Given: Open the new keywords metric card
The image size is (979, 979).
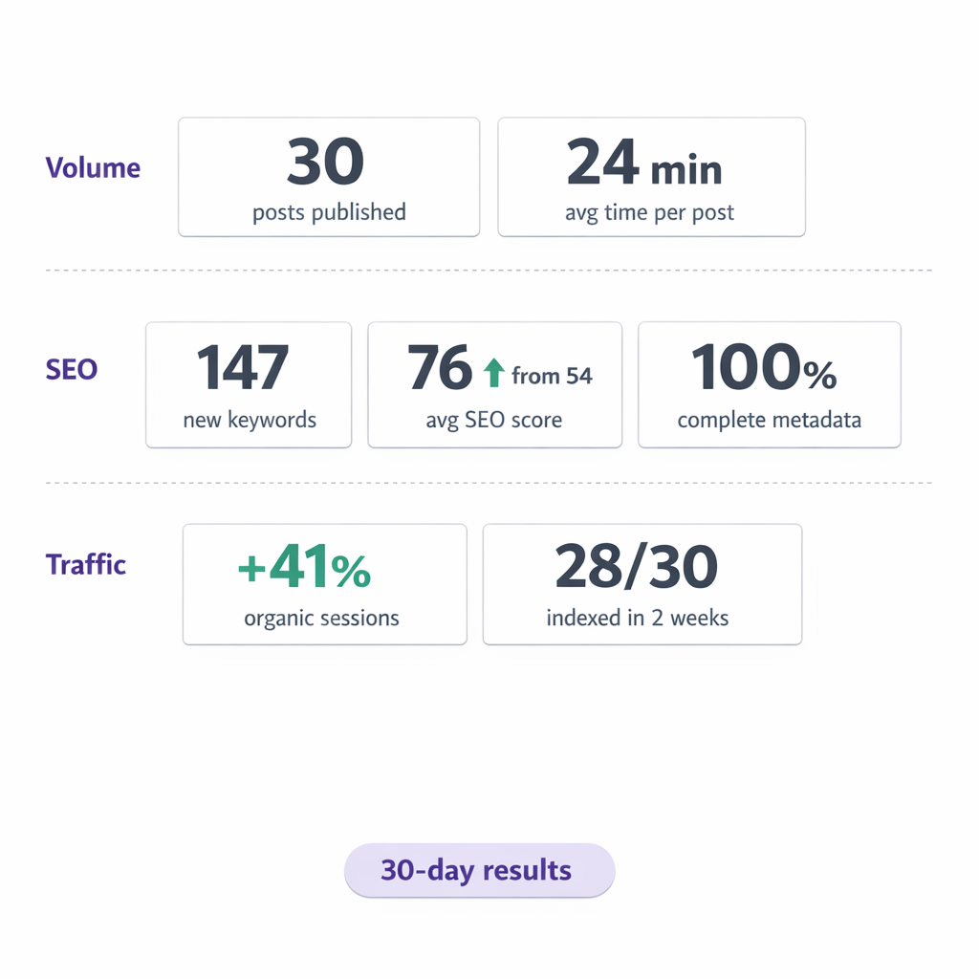Looking at the screenshot, I should tap(248, 384).
